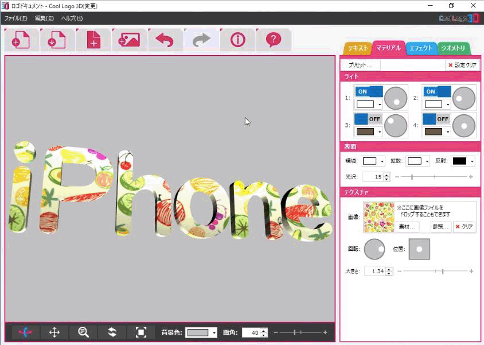This screenshot has height=345, width=484.
Task: Open the 編集 menu
Action: point(44,18)
